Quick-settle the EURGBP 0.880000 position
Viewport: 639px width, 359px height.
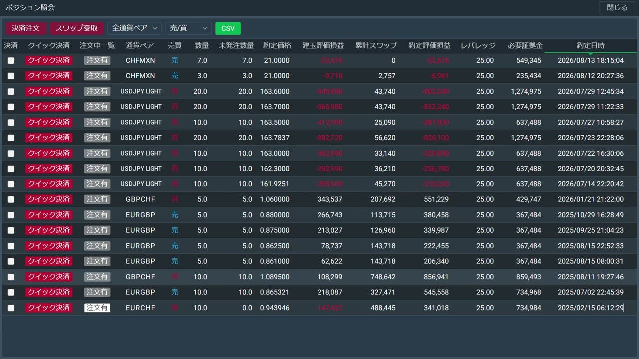tap(49, 215)
